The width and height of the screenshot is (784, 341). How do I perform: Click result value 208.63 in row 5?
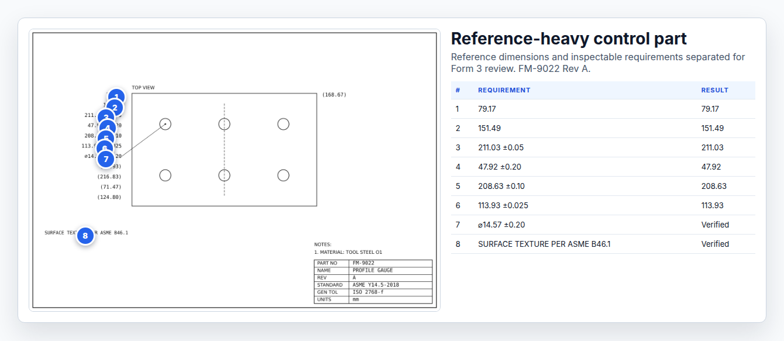click(713, 186)
